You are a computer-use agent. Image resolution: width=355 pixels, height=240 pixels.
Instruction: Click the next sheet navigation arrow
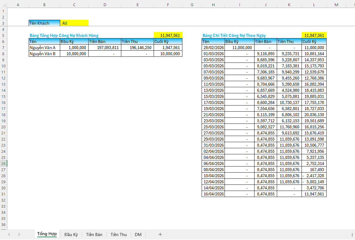19,234
